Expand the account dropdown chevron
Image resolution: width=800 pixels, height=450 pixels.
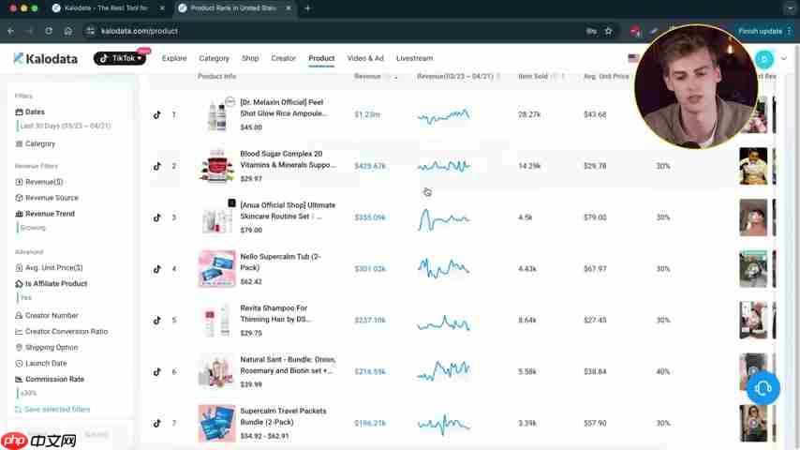pos(784,59)
